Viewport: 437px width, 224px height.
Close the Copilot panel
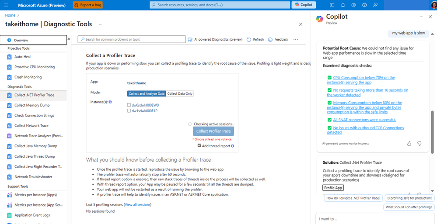[x=430, y=17]
